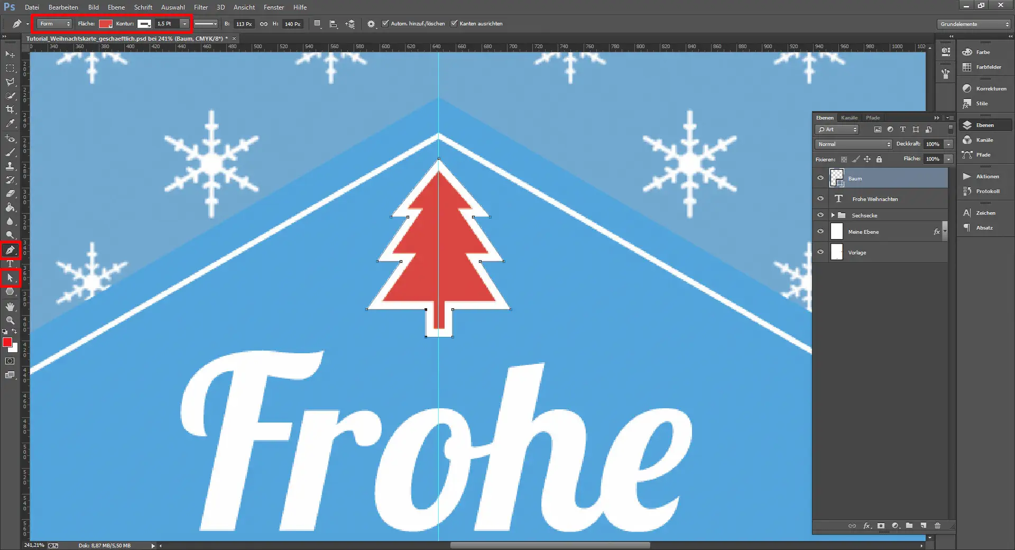The width and height of the screenshot is (1015, 550).
Task: Open the Normal blend mode dropdown
Action: point(852,144)
